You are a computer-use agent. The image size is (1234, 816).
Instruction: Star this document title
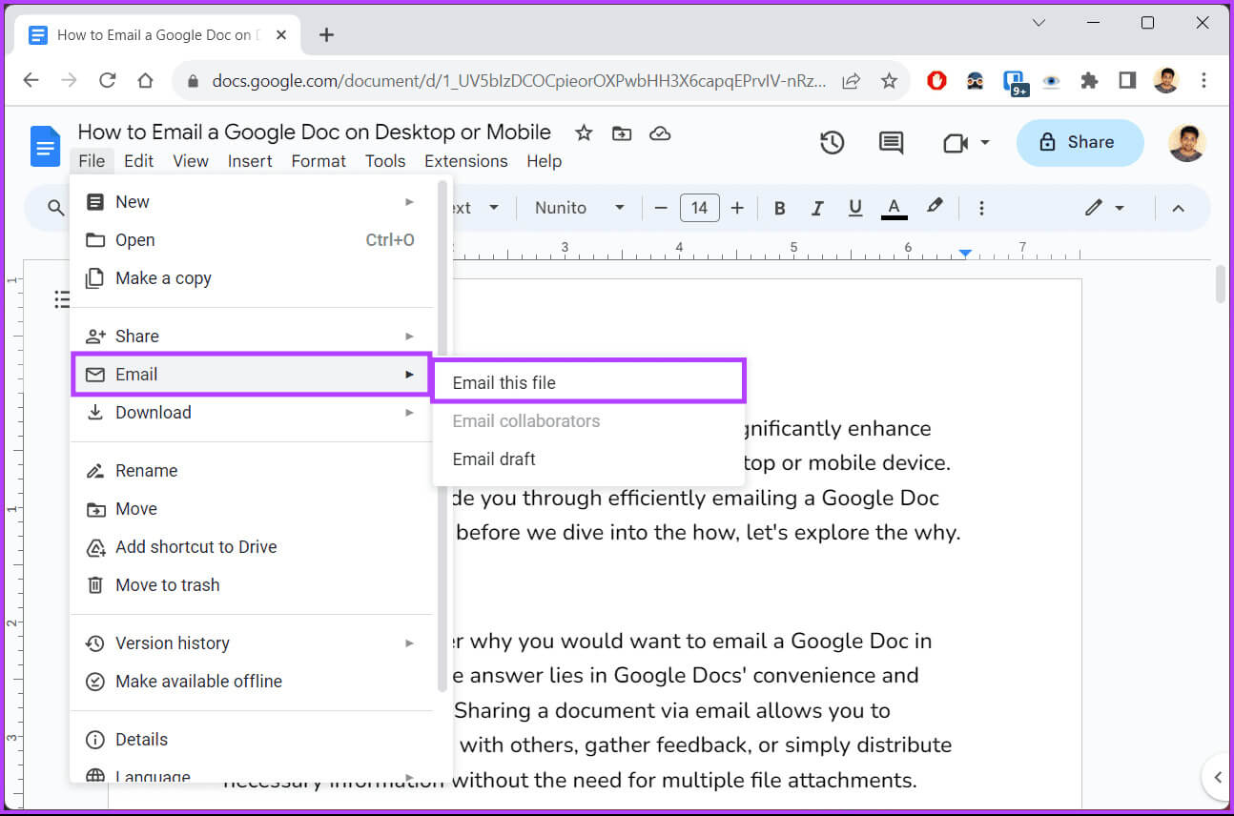(x=584, y=133)
